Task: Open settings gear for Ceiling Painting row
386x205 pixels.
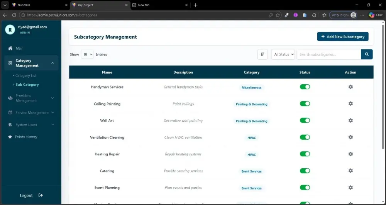Action: (350, 103)
